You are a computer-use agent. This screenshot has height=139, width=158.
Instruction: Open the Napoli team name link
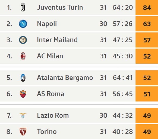click(x=47, y=24)
